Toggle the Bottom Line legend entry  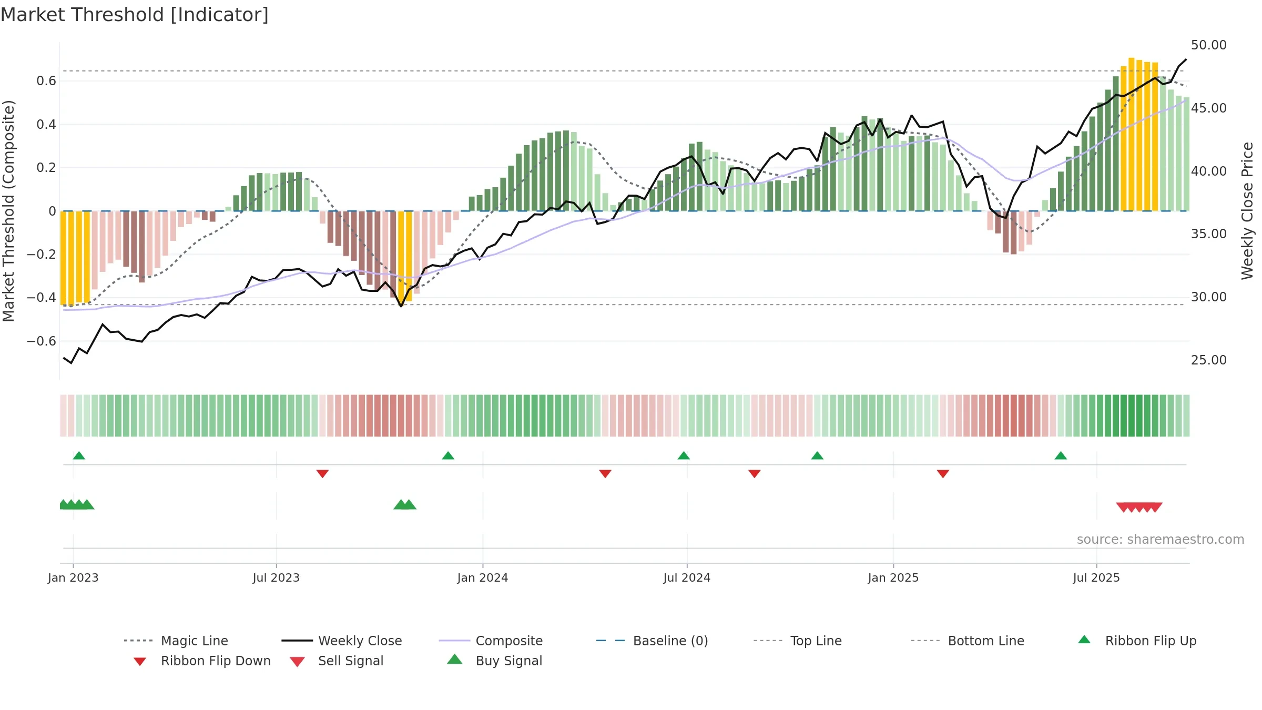click(x=968, y=641)
